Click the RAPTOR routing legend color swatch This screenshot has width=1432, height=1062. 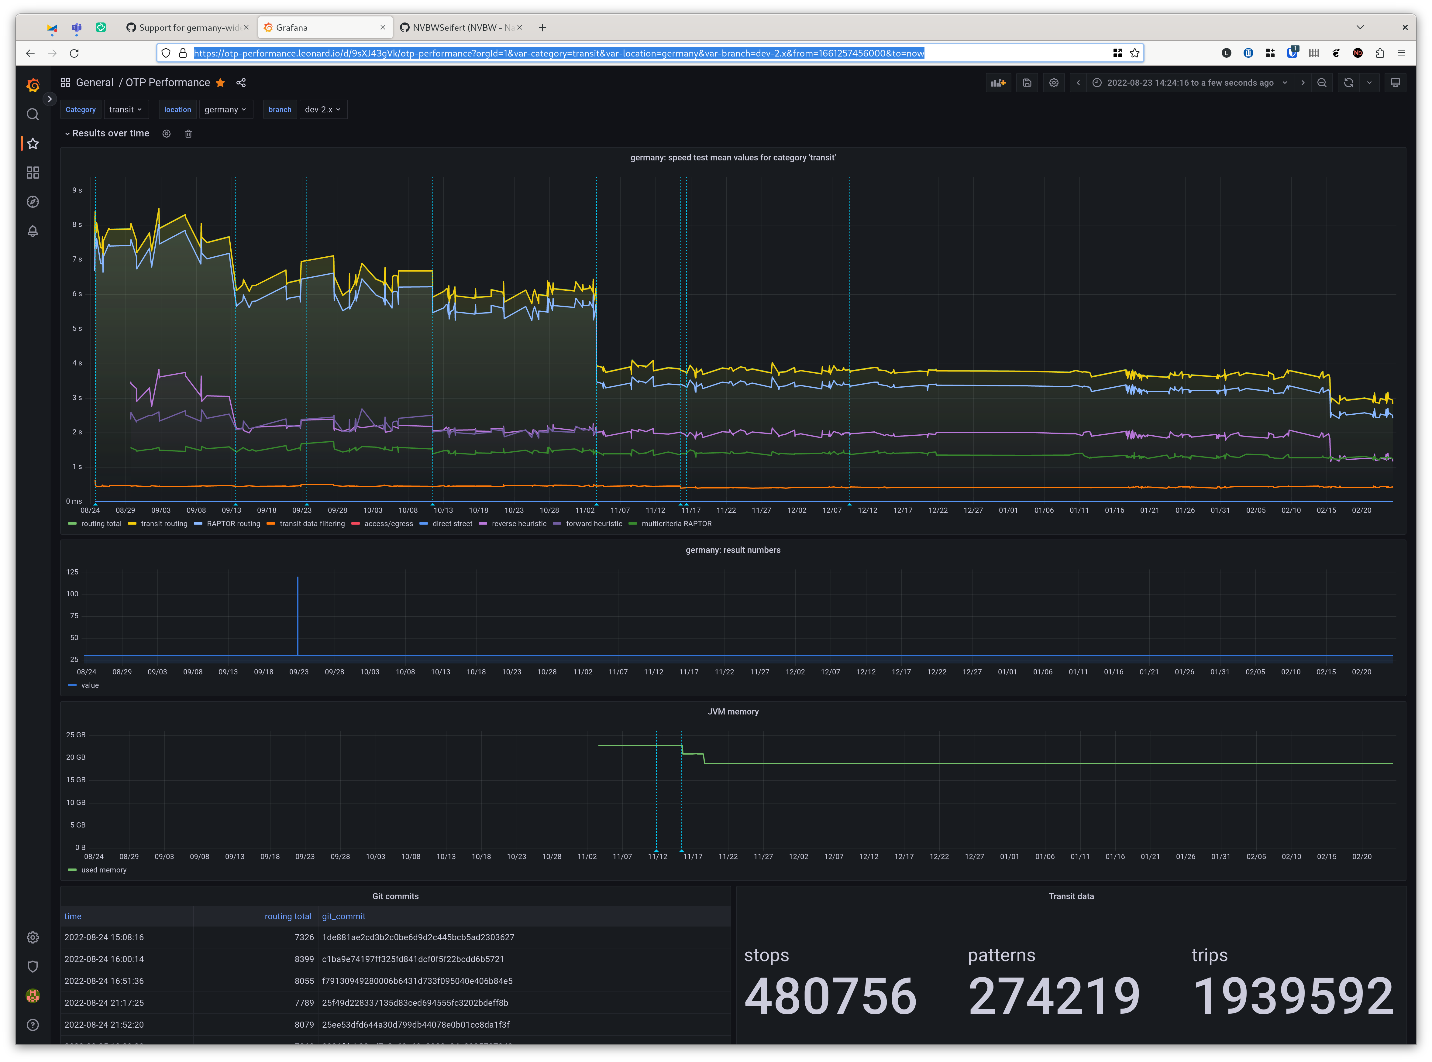click(198, 524)
